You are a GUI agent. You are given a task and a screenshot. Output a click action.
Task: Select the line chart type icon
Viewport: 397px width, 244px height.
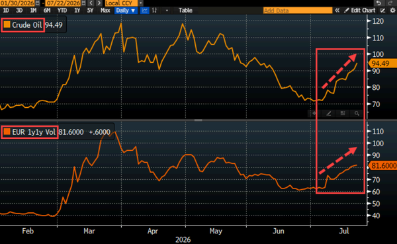pos(144,11)
